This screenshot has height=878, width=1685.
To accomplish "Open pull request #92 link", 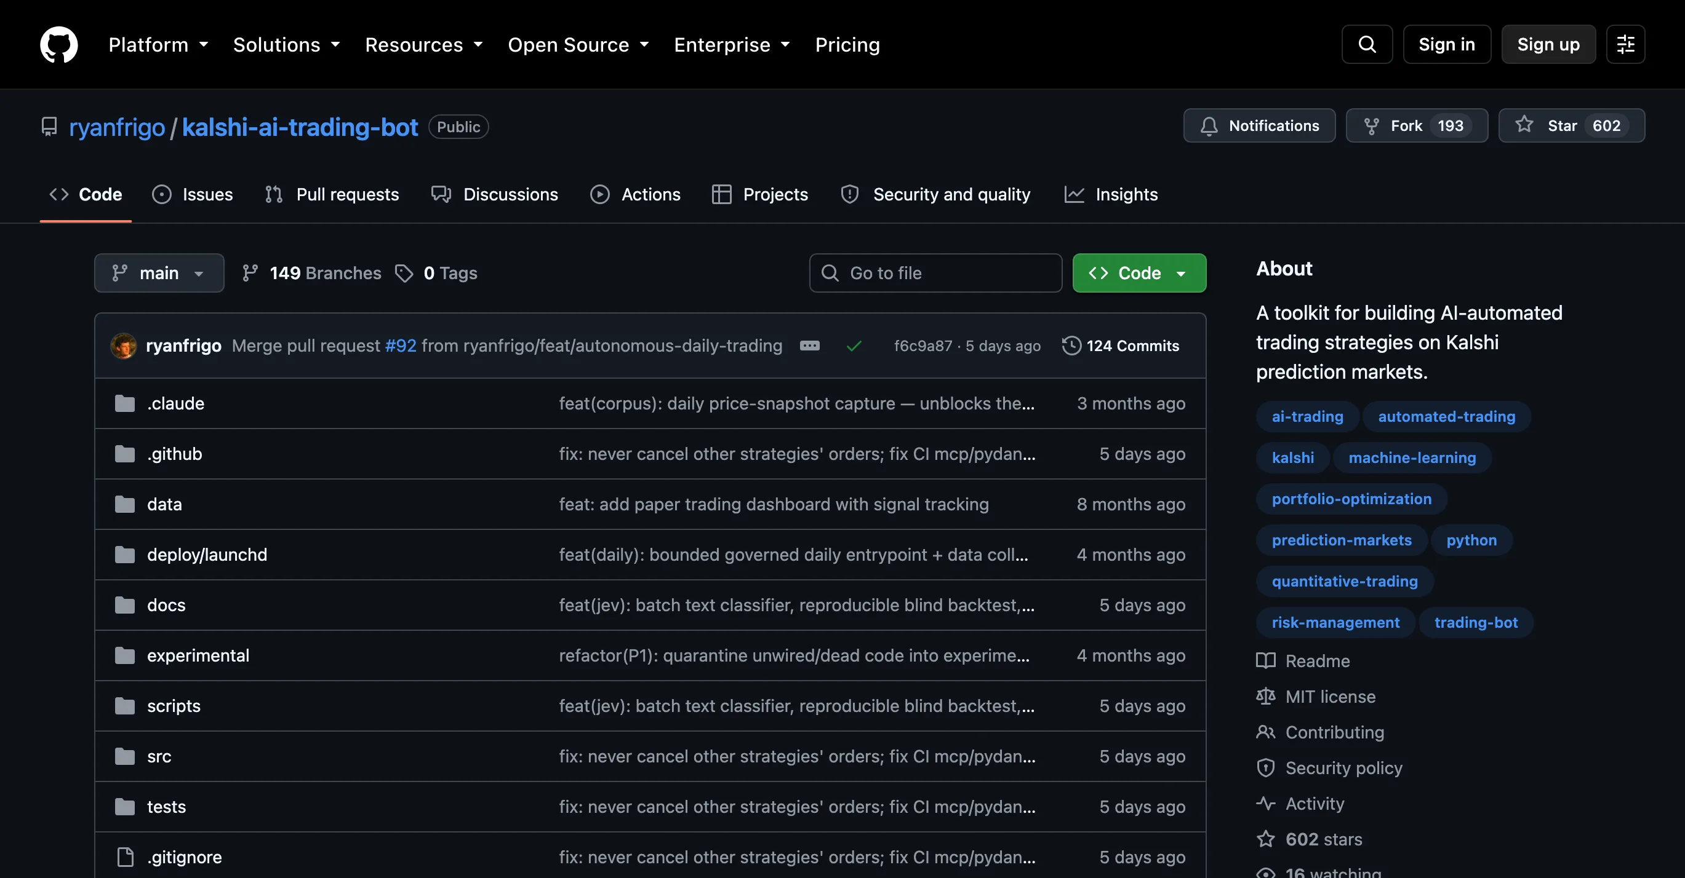I will pyautogui.click(x=400, y=346).
